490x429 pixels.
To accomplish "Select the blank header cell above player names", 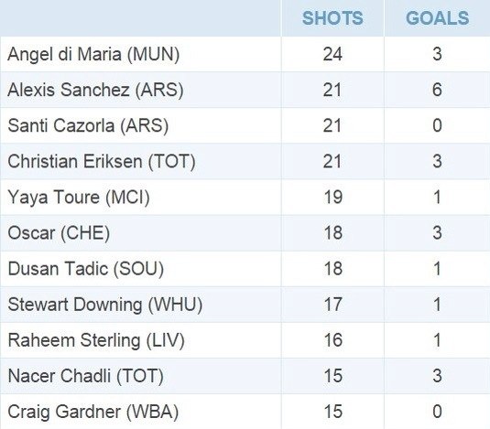I will point(140,17).
